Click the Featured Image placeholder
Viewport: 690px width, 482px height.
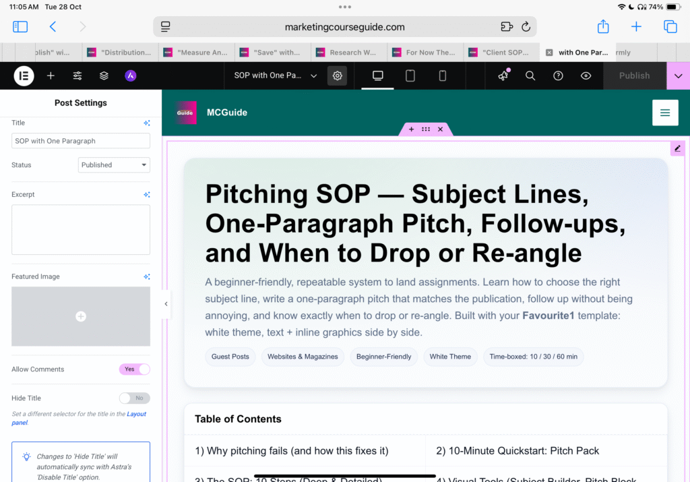pyautogui.click(x=81, y=316)
